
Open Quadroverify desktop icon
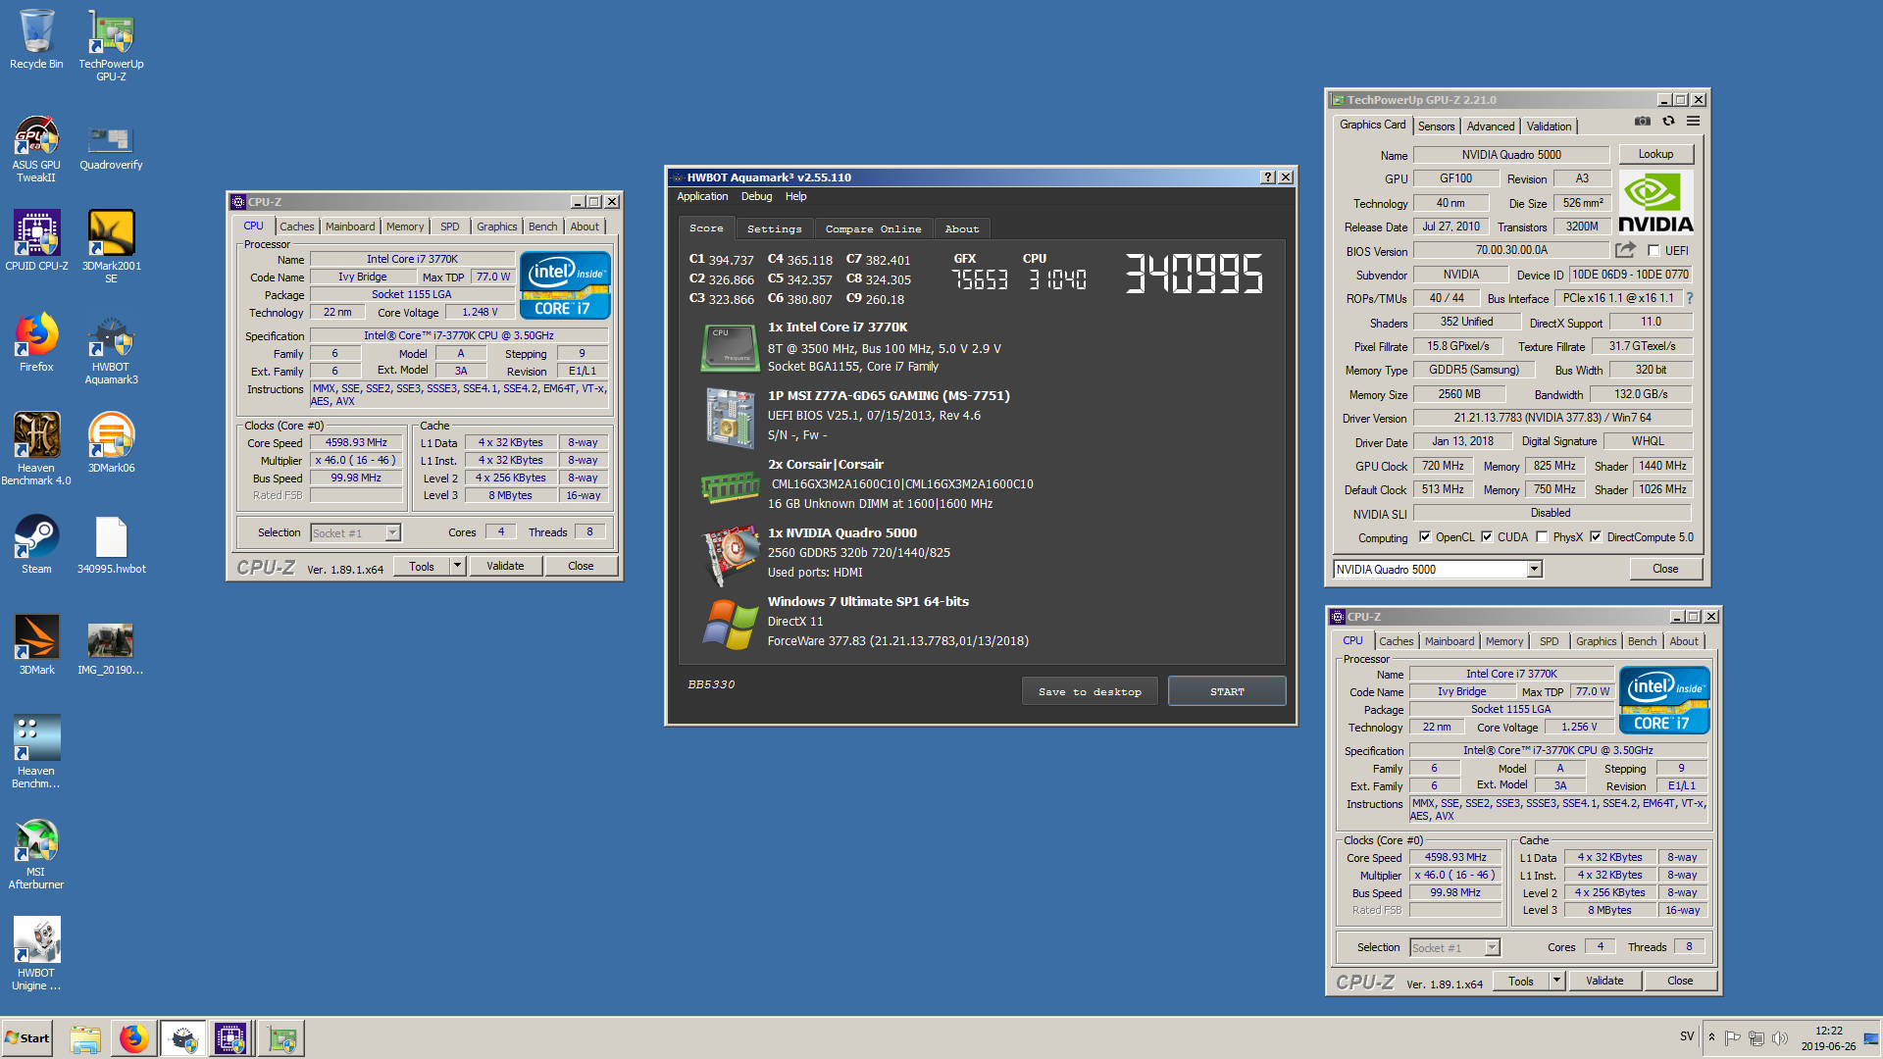coord(111,145)
